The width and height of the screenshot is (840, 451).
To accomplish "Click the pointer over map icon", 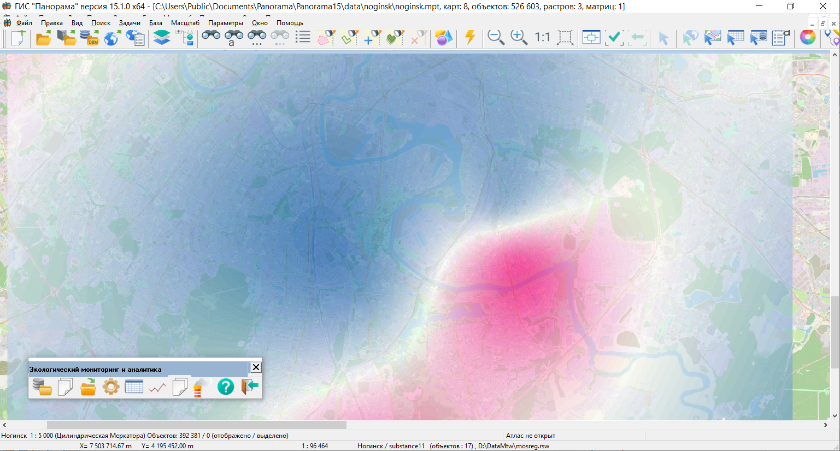I will [713, 38].
